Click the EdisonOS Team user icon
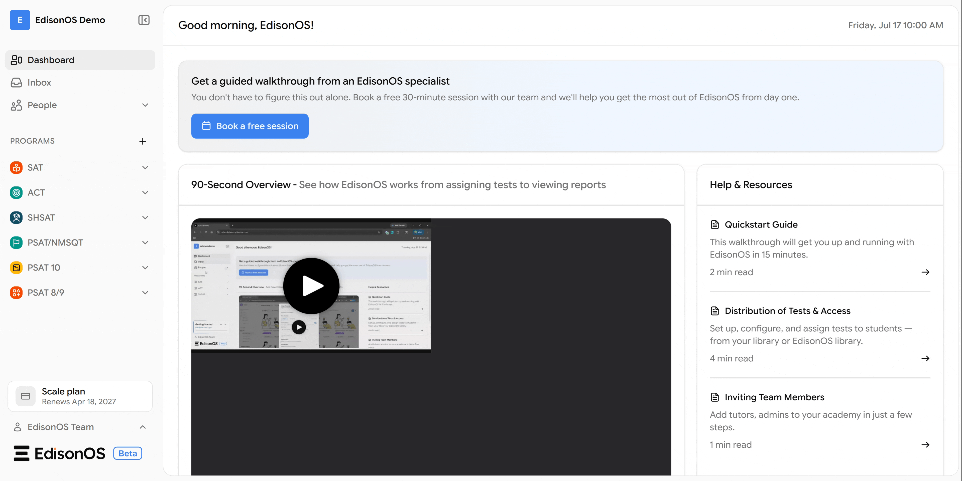This screenshot has width=962, height=481. point(18,427)
